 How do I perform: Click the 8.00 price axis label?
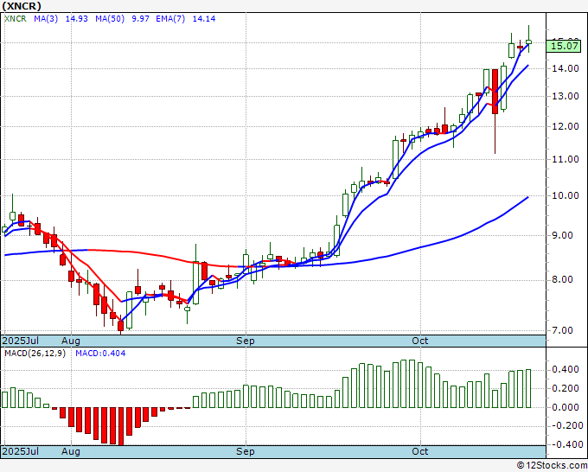click(x=563, y=280)
